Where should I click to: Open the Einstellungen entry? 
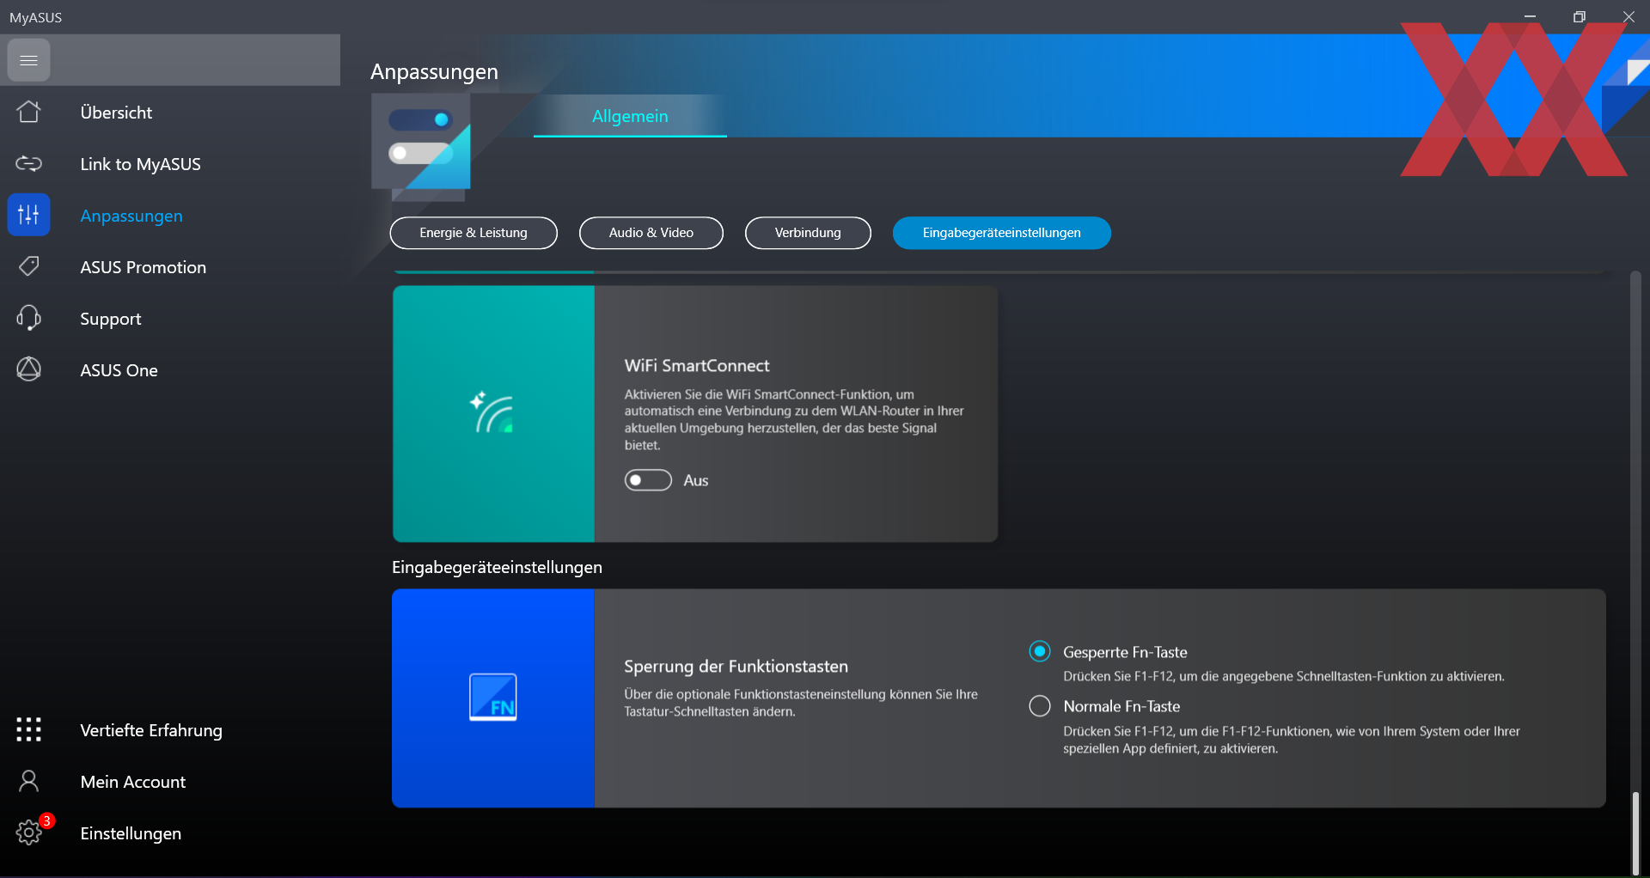pos(131,833)
